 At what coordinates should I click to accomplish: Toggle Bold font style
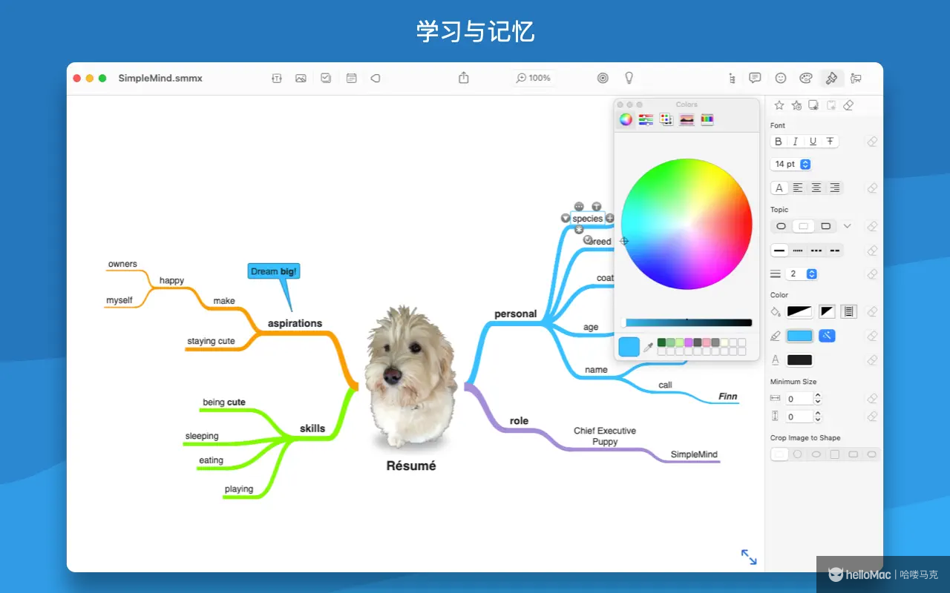(779, 142)
